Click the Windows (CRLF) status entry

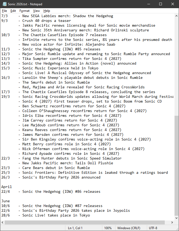point(129,228)
